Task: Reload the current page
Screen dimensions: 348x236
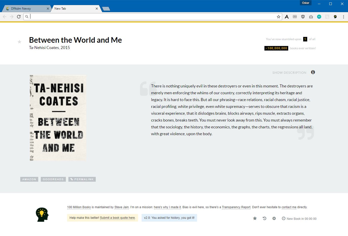Action: (19, 17)
